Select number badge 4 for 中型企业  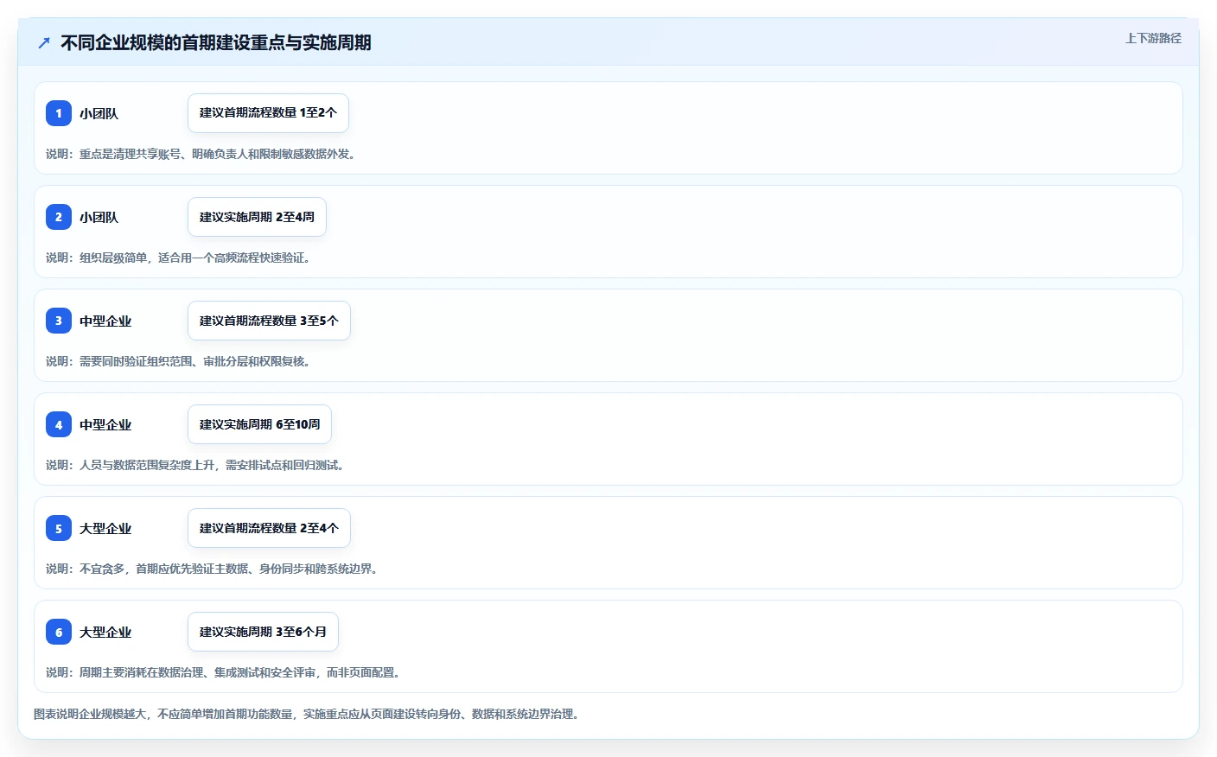click(59, 424)
